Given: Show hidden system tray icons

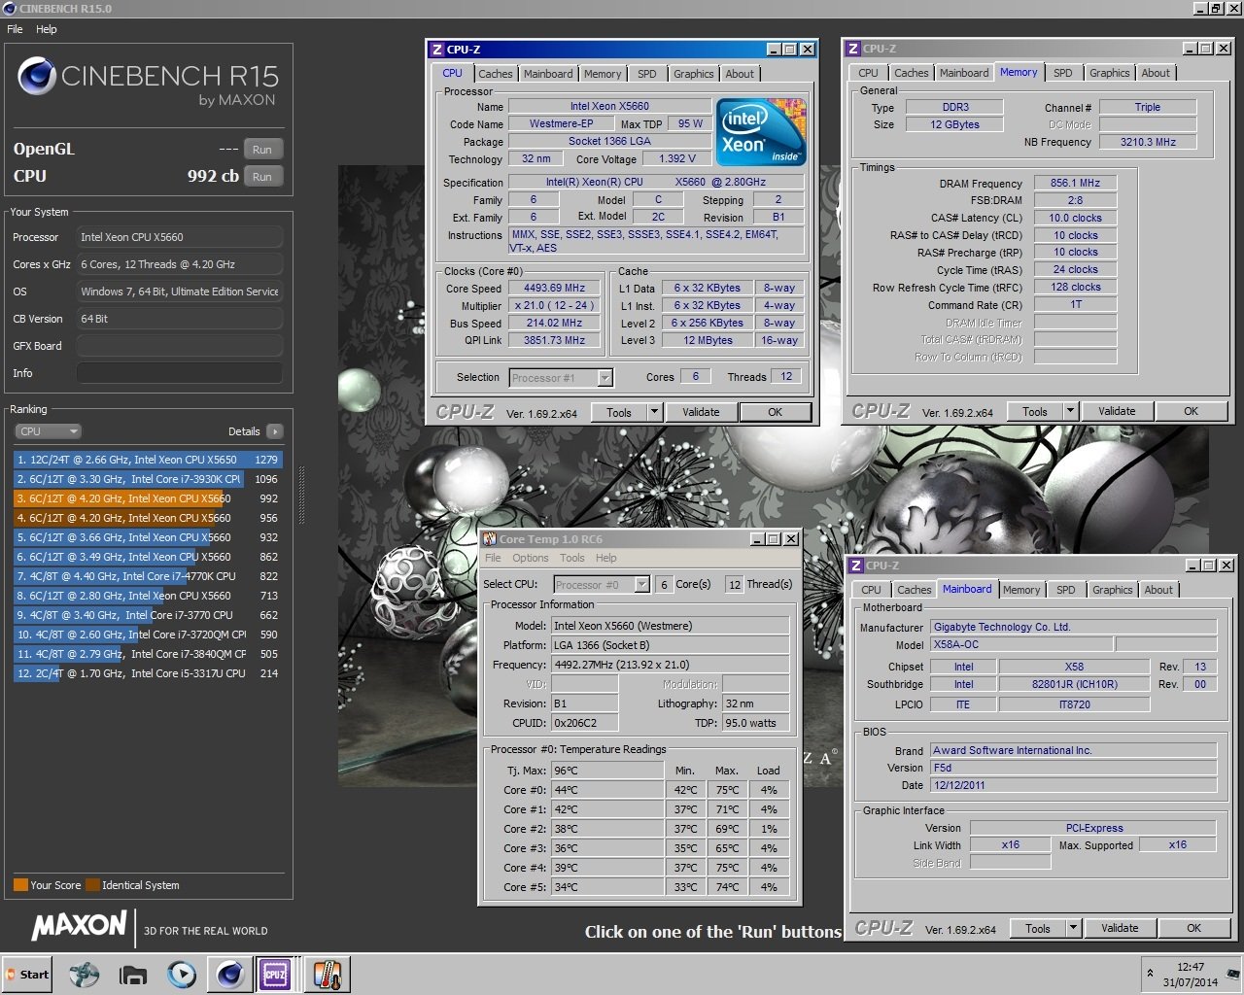Looking at the screenshot, I should [1151, 974].
